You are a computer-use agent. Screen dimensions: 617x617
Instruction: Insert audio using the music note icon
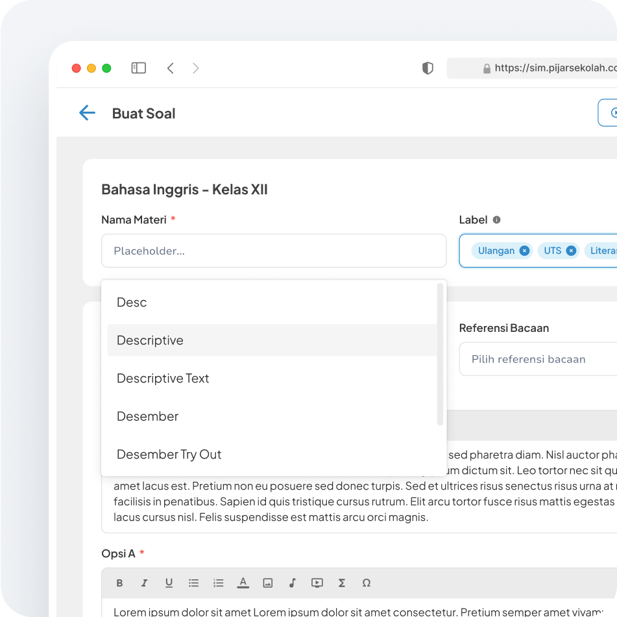point(292,583)
